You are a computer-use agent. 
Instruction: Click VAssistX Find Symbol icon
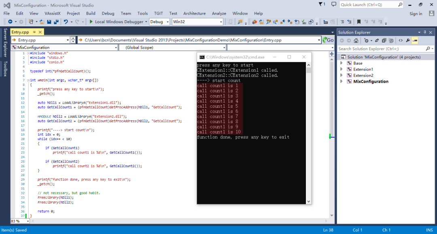pyautogui.click(x=268, y=22)
